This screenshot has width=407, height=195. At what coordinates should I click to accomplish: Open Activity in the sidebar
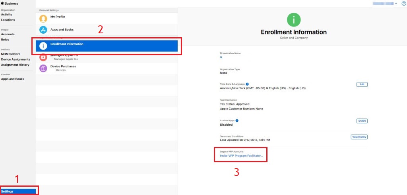[6, 15]
